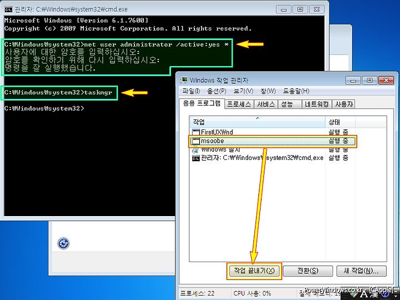Select the Windows 설치 task row

[x=273, y=150]
